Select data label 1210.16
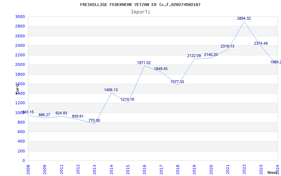Image resolution: width=281 pixels, height=176 pixels. coord(127,99)
